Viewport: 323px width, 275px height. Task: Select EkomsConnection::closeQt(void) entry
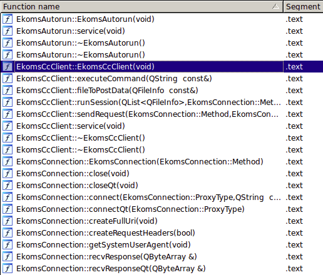161,186
